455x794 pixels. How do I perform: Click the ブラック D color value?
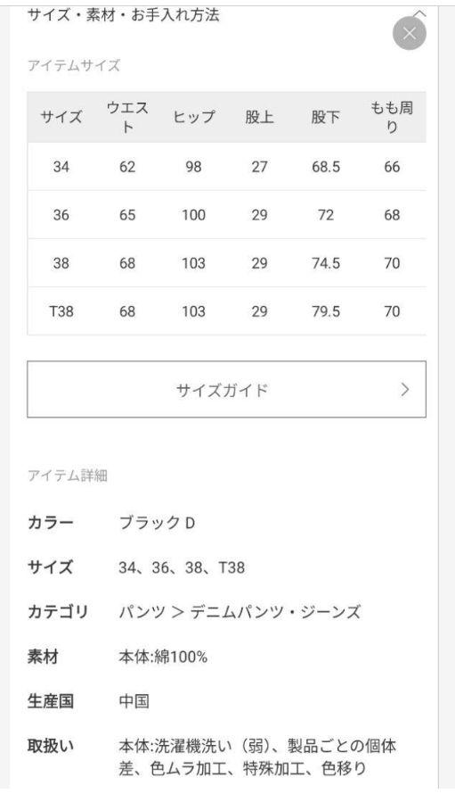[x=158, y=523]
